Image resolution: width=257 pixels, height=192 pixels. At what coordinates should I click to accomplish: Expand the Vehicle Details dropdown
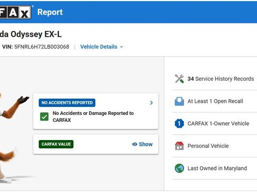[102, 47]
